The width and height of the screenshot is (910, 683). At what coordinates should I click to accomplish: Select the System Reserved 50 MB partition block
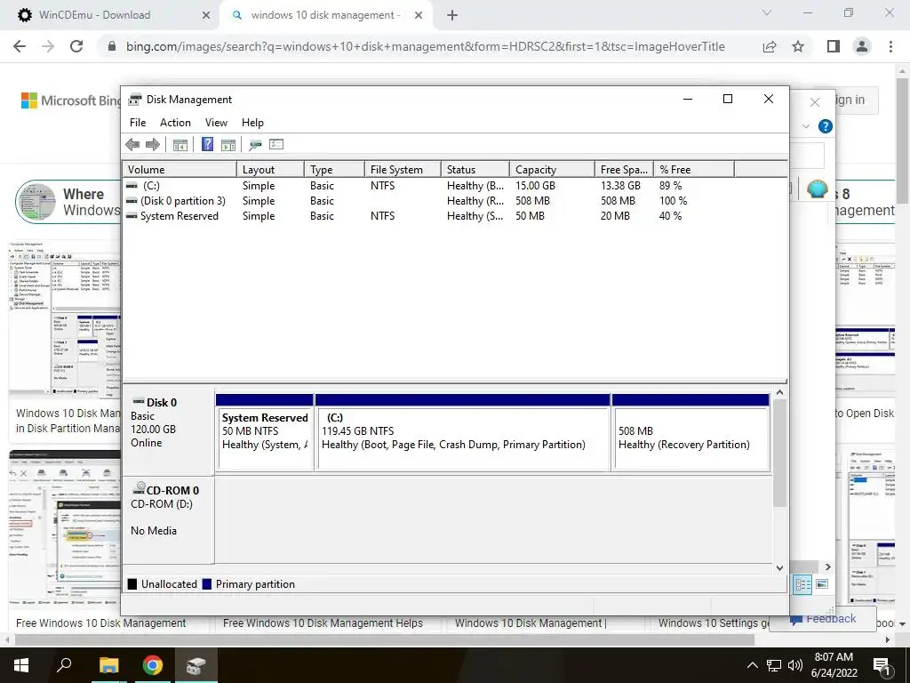coord(265,433)
